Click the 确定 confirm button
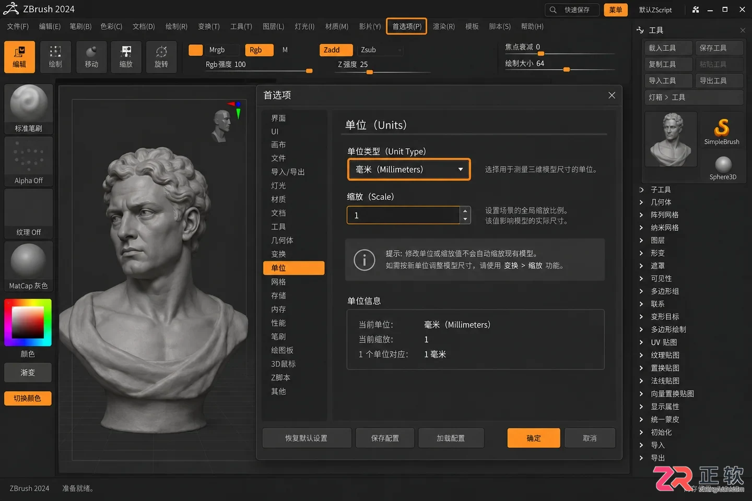 [534, 438]
